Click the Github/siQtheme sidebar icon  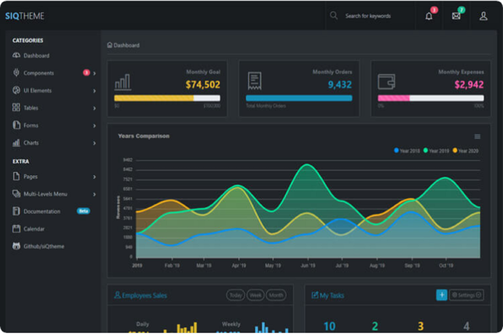[16, 246]
